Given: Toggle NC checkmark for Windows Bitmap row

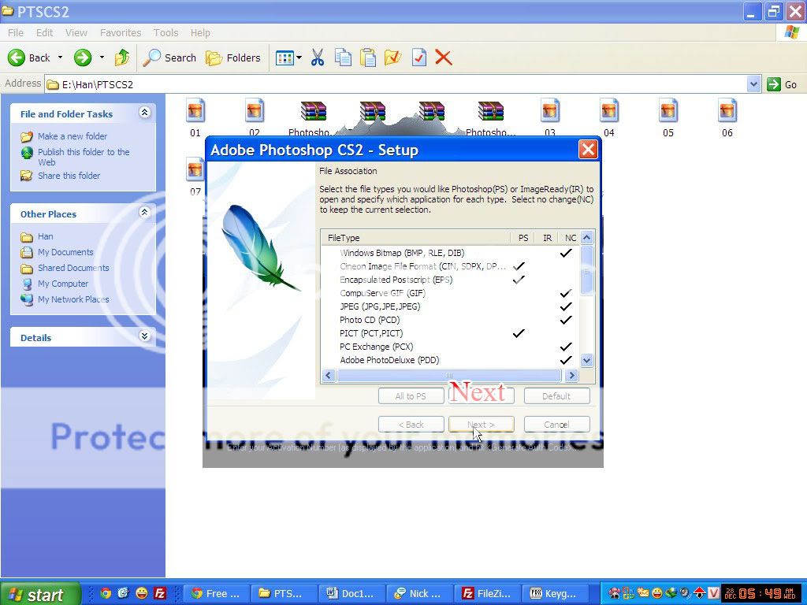Looking at the screenshot, I should [x=566, y=253].
